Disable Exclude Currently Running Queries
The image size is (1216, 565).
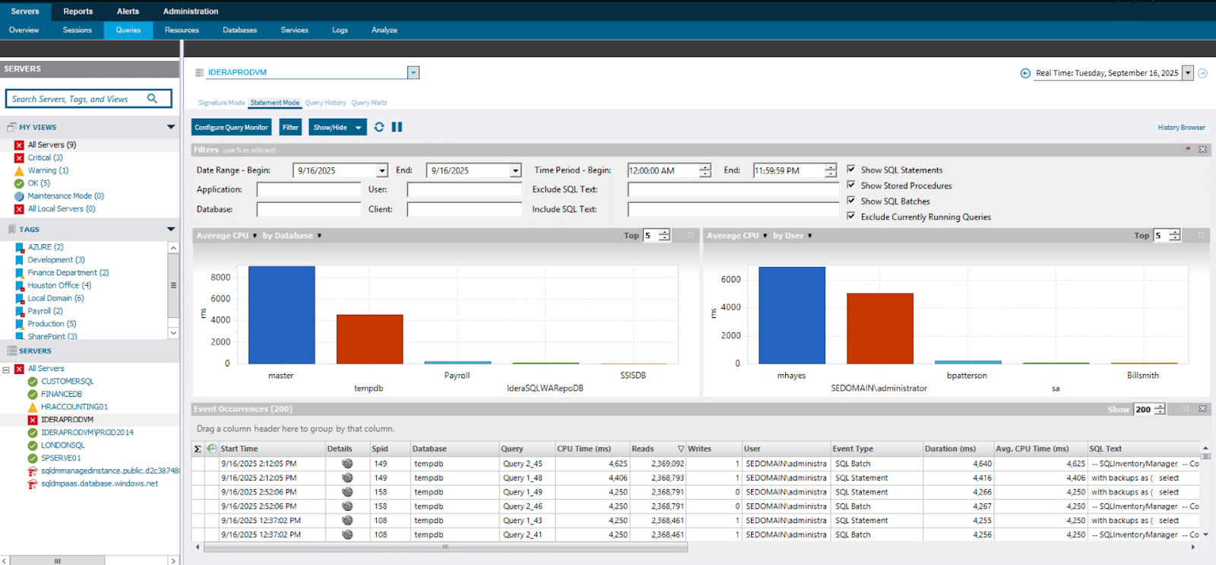click(851, 216)
